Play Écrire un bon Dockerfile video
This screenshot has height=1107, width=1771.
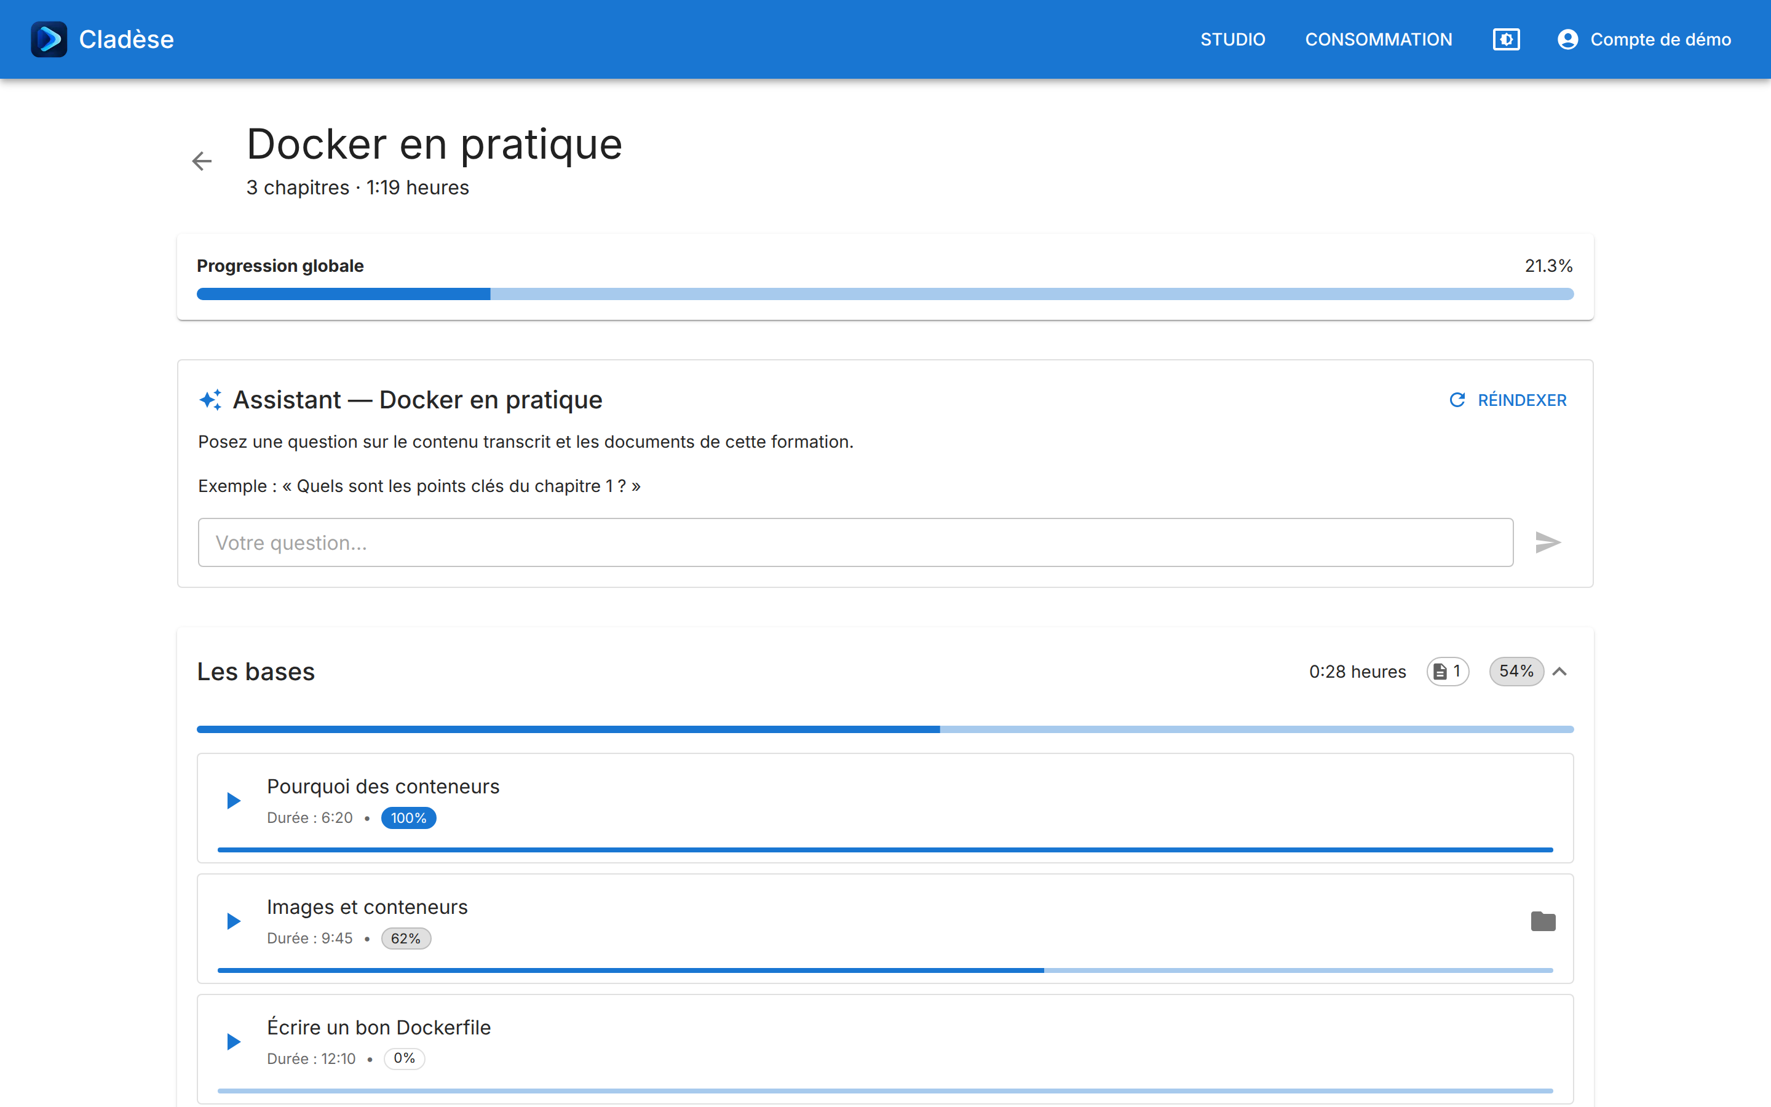coord(234,1041)
